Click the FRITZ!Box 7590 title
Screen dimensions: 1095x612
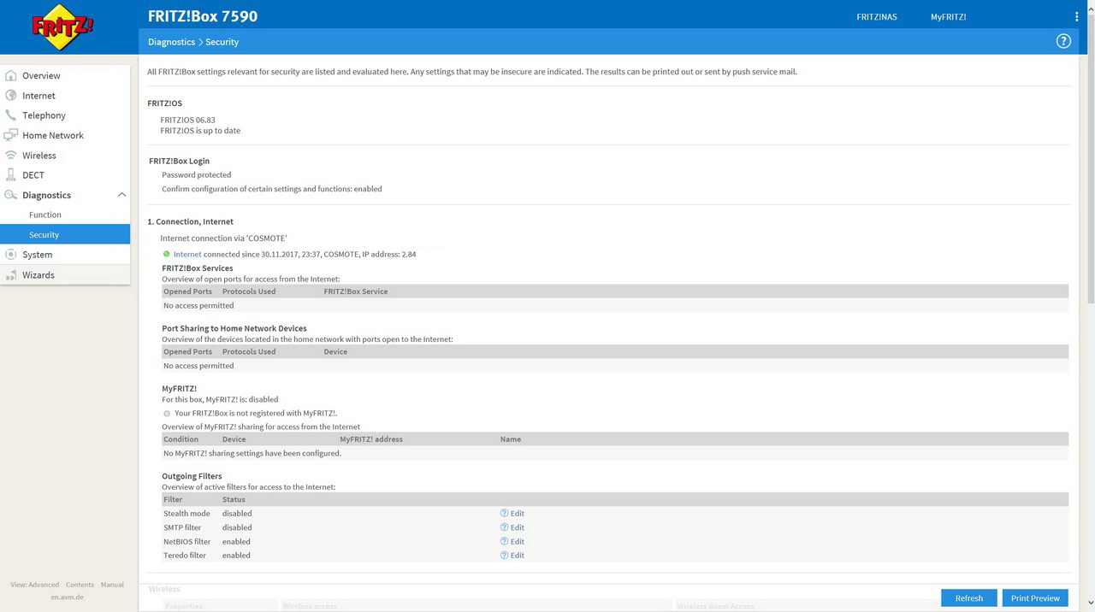202,16
